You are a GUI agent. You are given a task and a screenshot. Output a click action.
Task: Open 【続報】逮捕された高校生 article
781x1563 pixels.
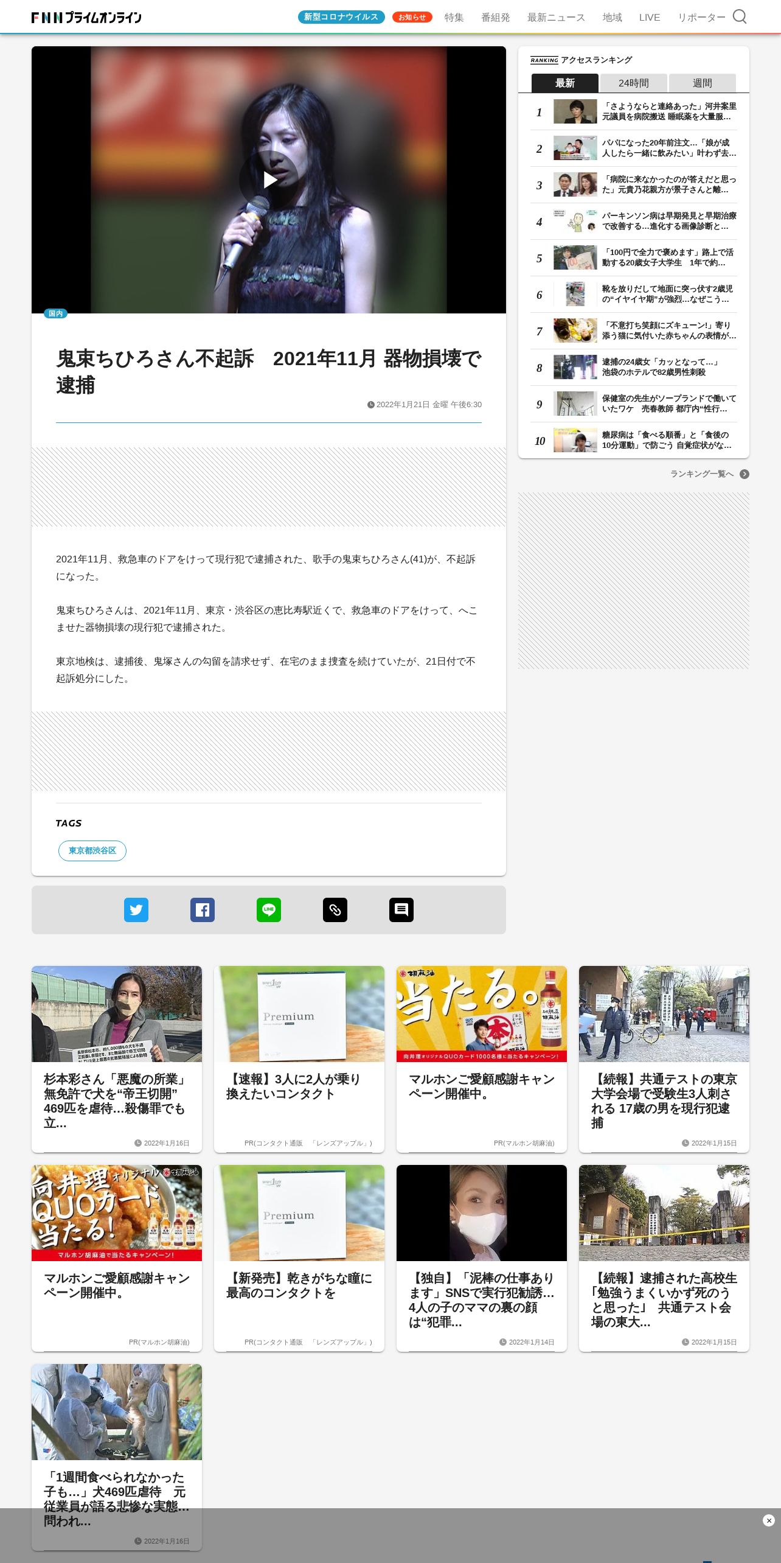[664, 1258]
